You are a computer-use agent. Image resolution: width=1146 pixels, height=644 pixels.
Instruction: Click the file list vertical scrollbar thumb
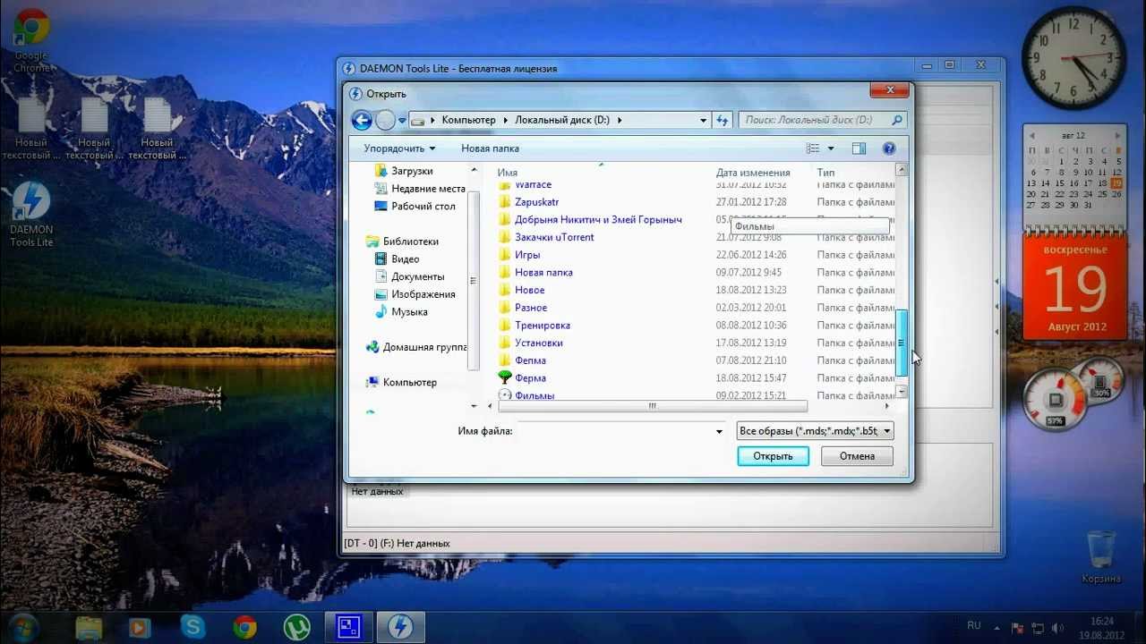click(x=902, y=343)
